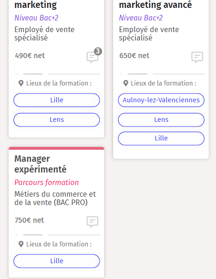
Task: Click Parcours formation label
Action: [47, 183]
